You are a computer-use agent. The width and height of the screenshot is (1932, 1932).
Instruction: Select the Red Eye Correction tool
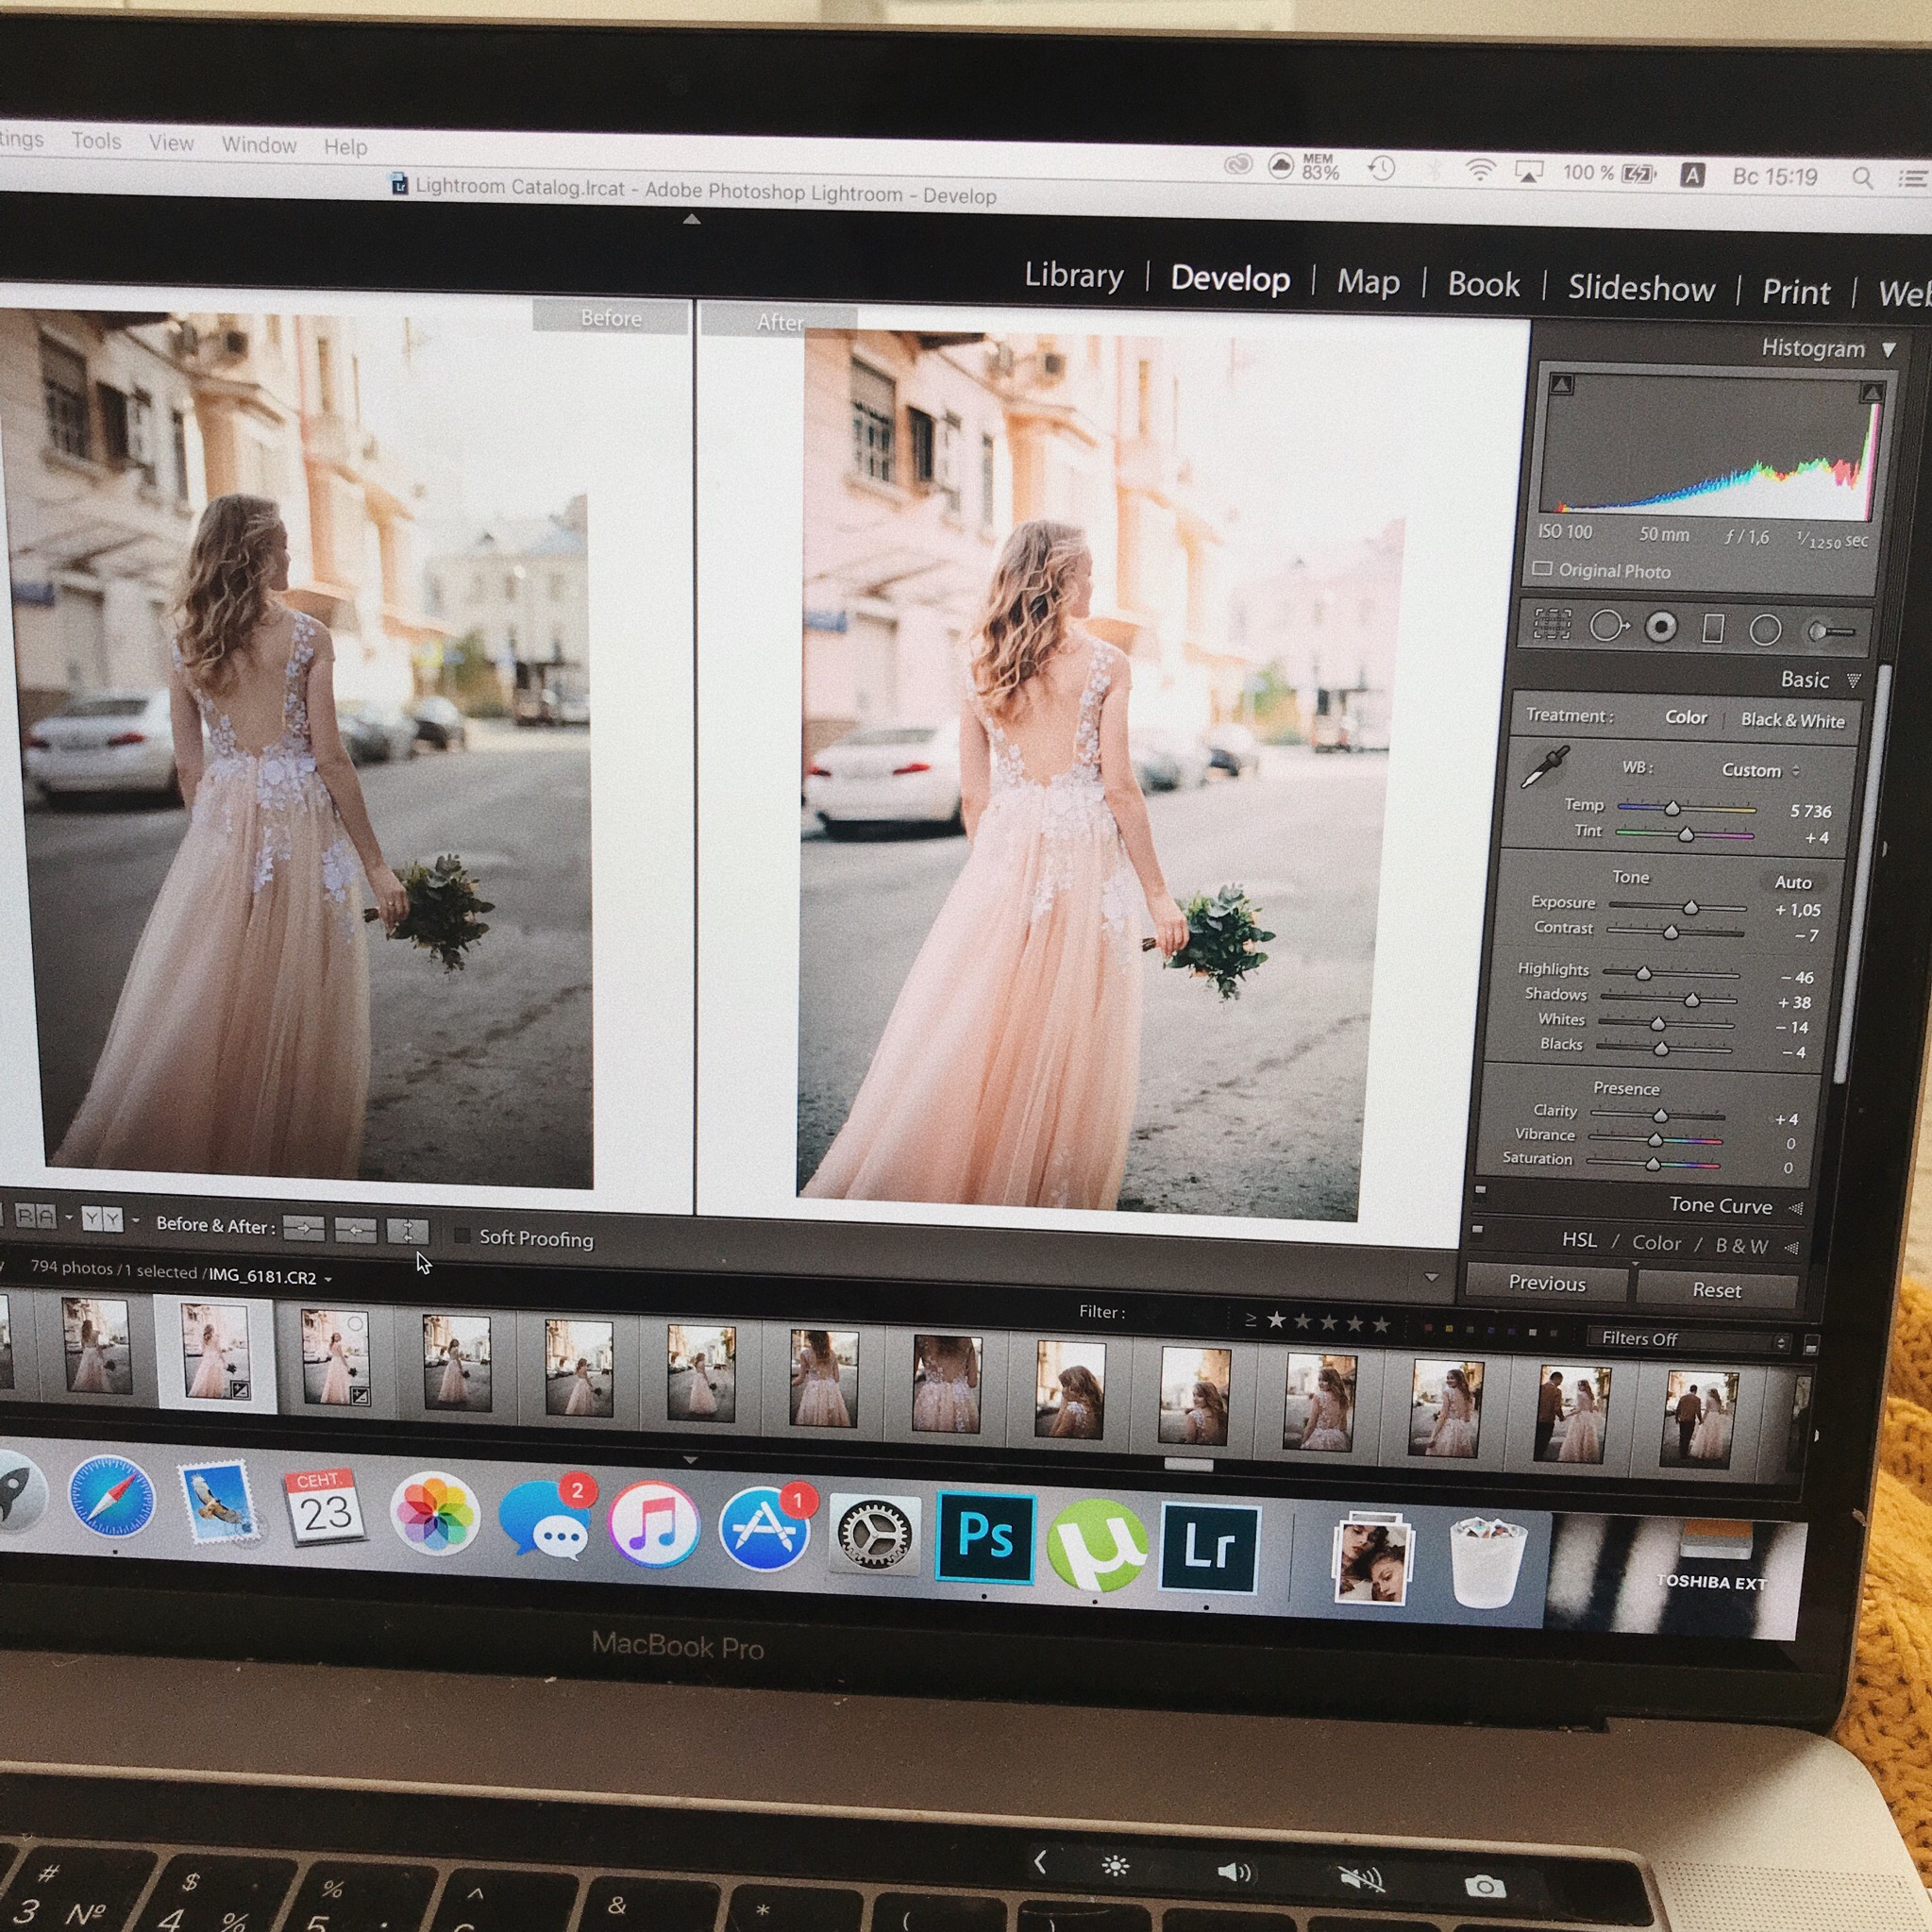[x=1661, y=627]
